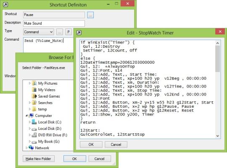Click the 'return' line in script

point(88,122)
